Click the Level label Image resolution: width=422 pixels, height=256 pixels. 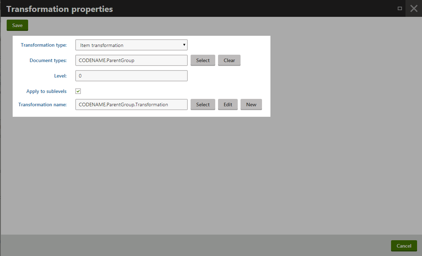click(x=60, y=76)
